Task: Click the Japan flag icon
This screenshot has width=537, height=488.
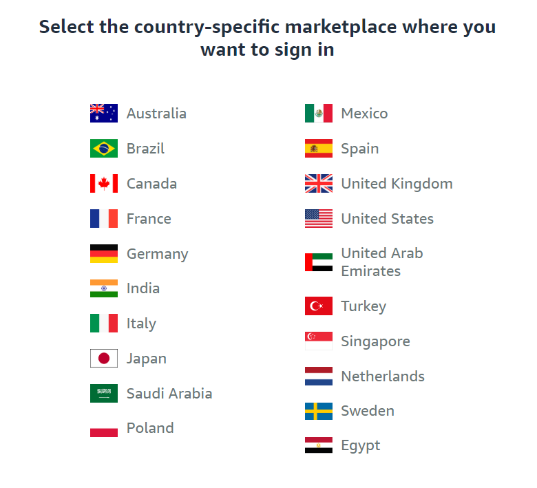Action: point(104,358)
